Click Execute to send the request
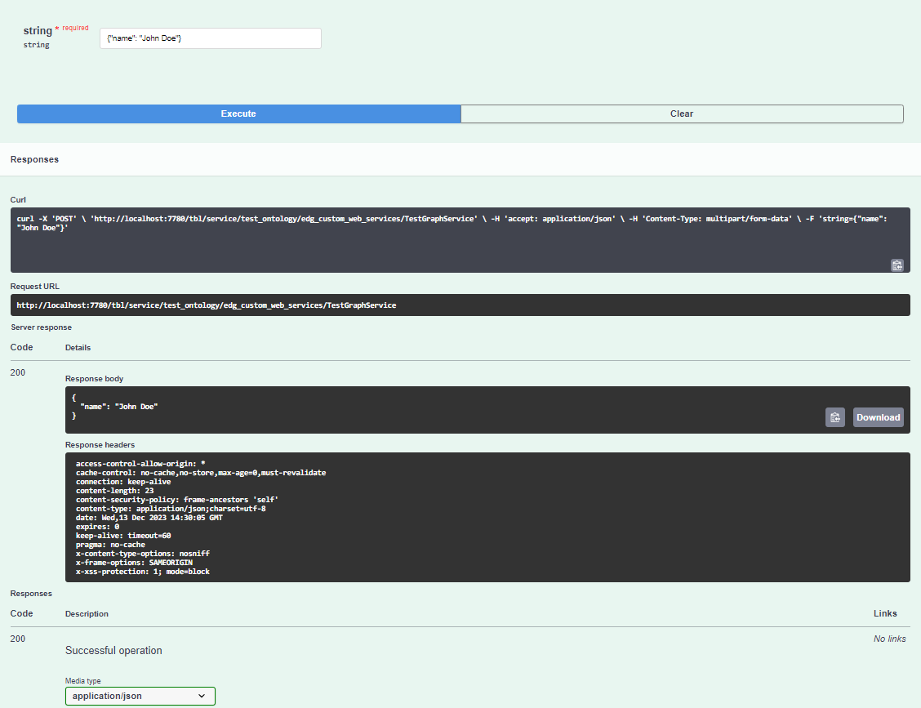 (x=238, y=114)
